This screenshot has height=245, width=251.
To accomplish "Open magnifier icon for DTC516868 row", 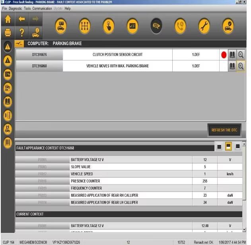I will [x=241, y=66].
